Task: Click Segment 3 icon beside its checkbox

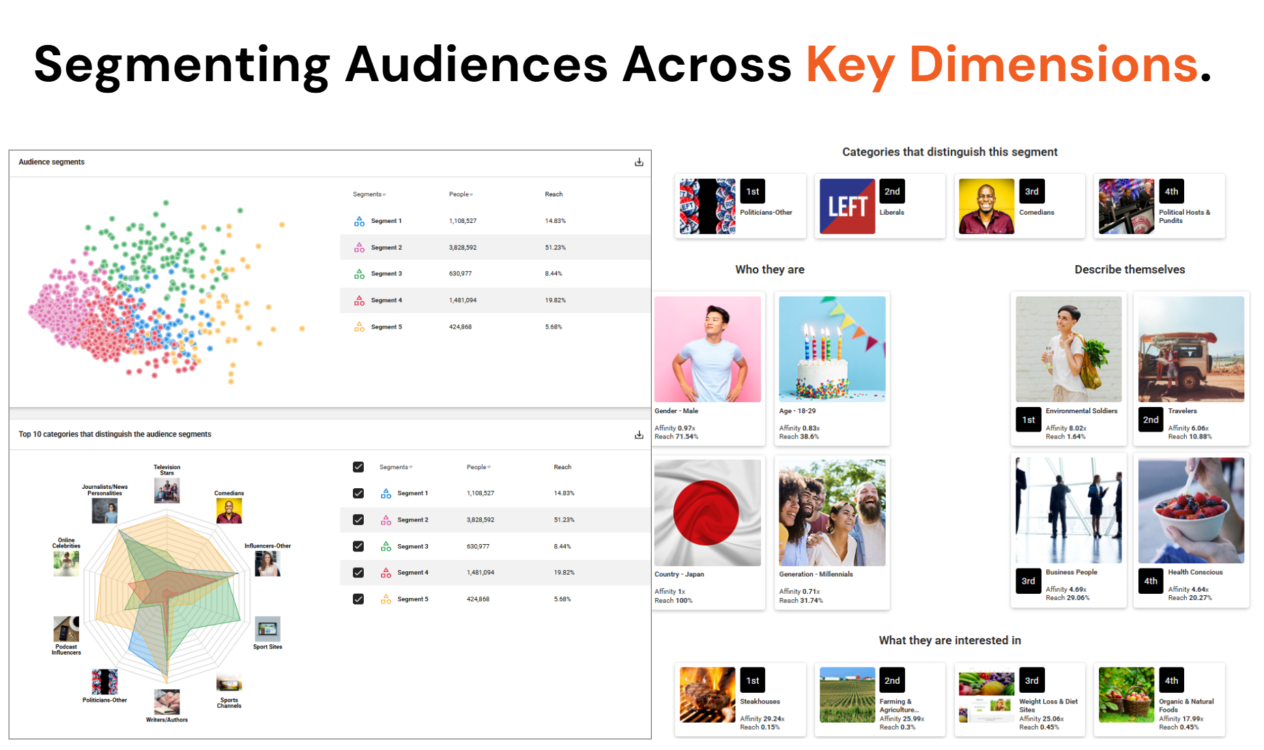Action: tap(386, 546)
